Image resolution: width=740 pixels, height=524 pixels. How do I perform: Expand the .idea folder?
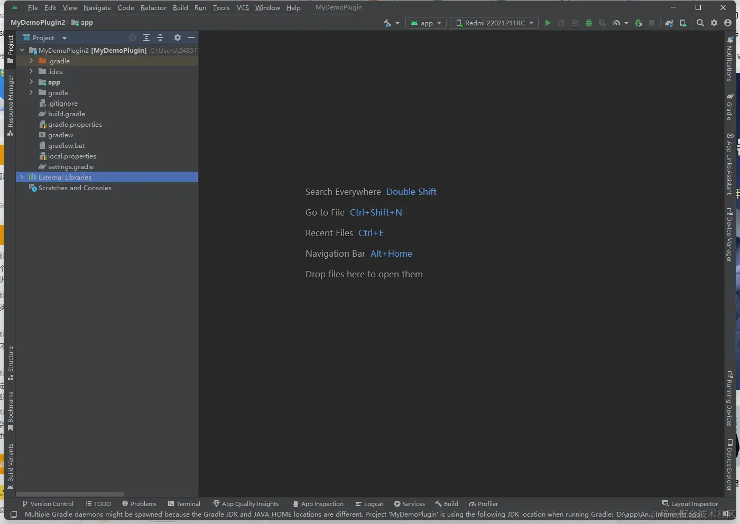point(31,71)
